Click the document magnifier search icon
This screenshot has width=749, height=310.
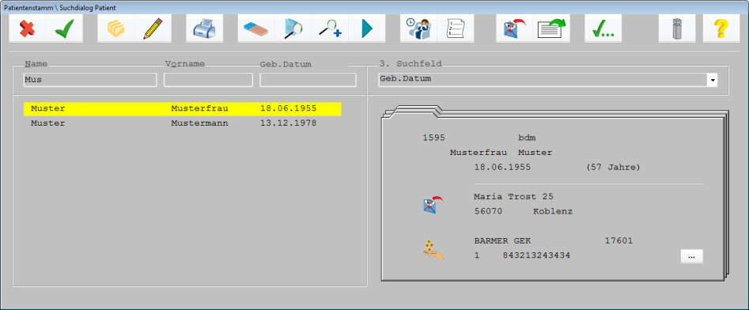click(293, 28)
